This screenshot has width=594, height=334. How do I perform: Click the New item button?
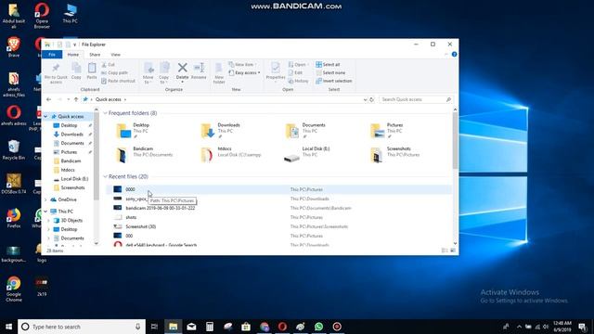[x=242, y=65]
